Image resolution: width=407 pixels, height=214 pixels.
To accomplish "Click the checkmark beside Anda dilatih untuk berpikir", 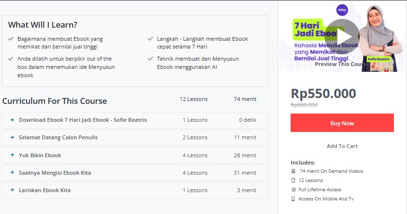I will (x=11, y=59).
